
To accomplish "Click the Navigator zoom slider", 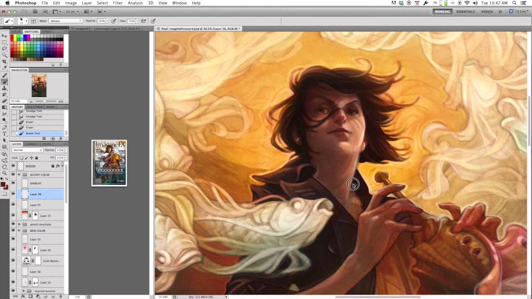I will coord(44,101).
